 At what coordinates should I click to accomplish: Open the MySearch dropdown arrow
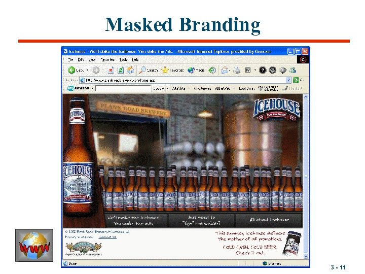click(x=92, y=88)
